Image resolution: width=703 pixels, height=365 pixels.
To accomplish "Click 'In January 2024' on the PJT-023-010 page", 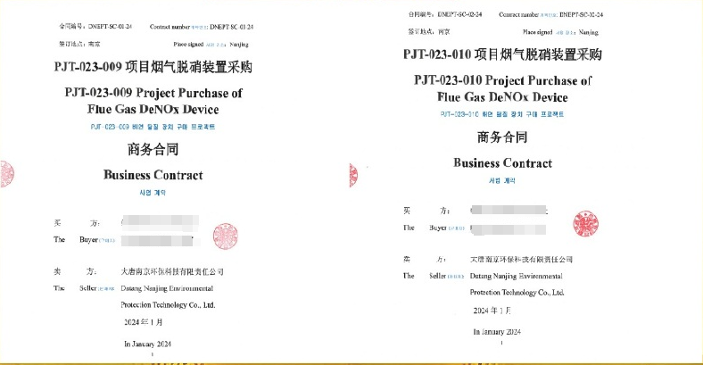I will coord(497,332).
